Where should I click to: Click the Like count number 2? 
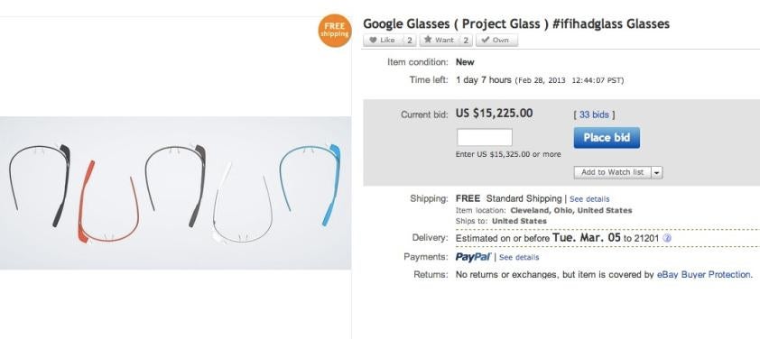(410, 41)
